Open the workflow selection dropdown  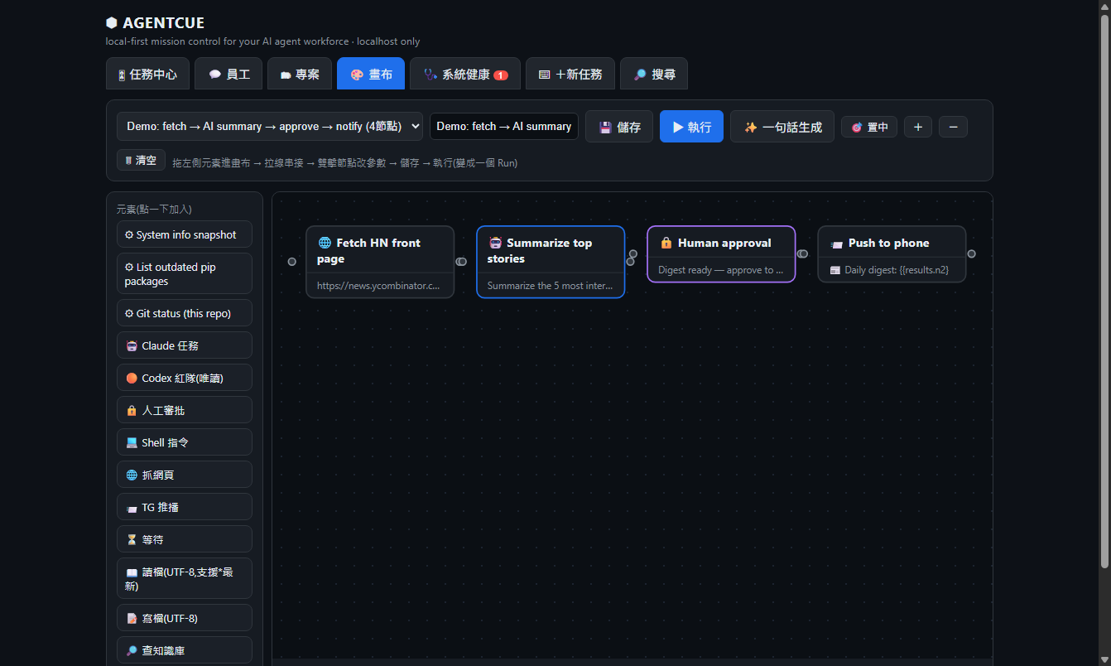[x=270, y=127]
